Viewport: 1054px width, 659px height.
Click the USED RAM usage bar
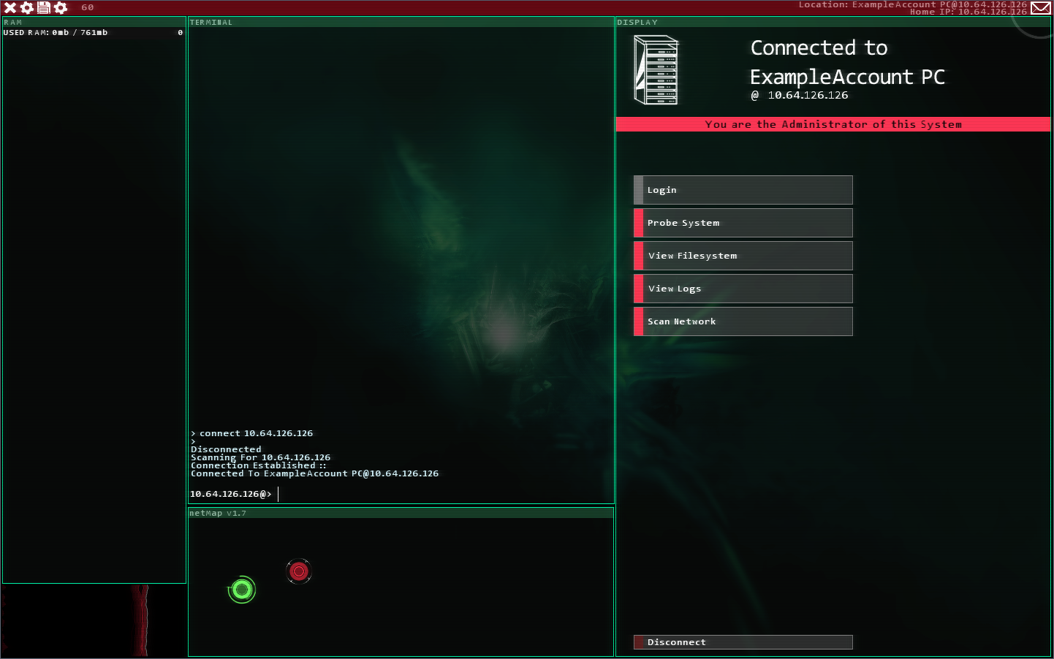click(93, 33)
